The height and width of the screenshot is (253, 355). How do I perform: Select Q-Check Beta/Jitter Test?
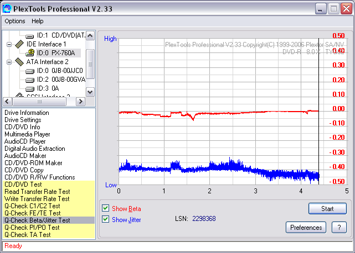pos(49,220)
